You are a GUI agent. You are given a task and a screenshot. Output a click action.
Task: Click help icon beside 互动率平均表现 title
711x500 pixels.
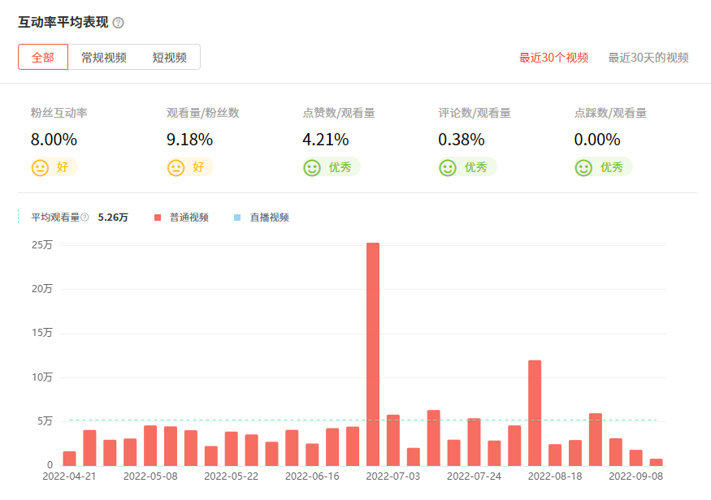(x=119, y=23)
